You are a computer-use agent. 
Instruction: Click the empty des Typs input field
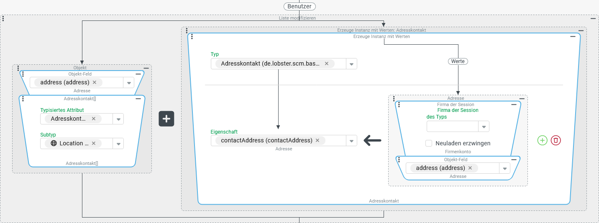(x=452, y=127)
